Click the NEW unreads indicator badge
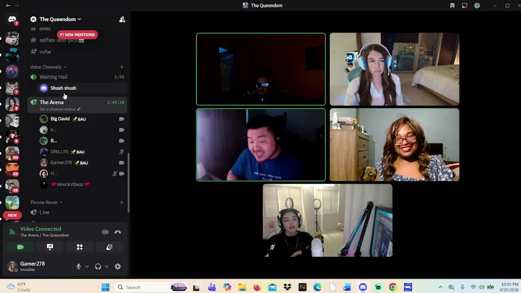 tap(12, 215)
